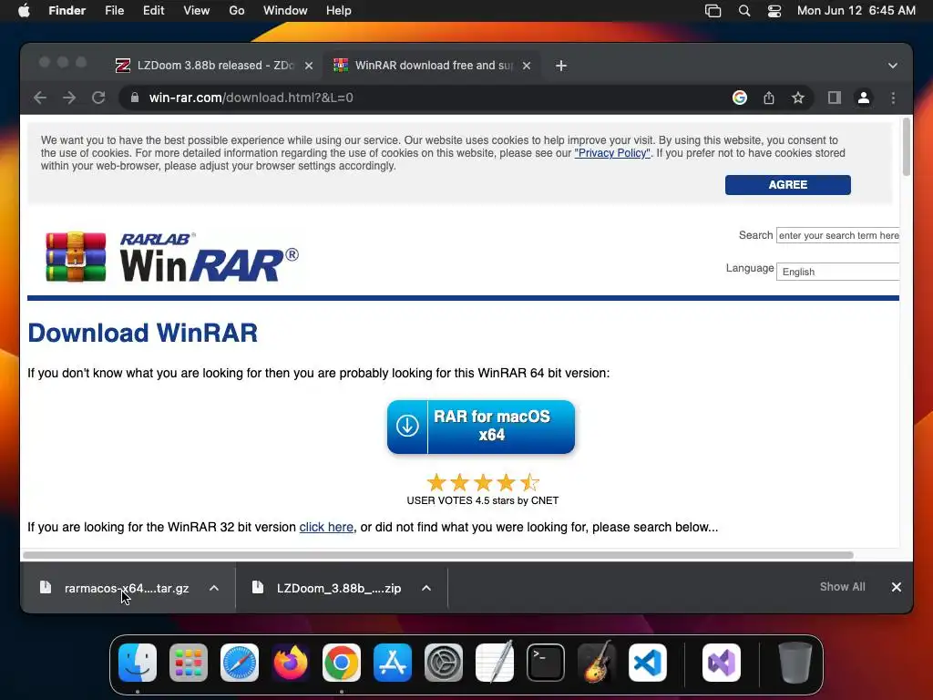
Task: Open the Privacy Policy link
Action: coord(612,153)
